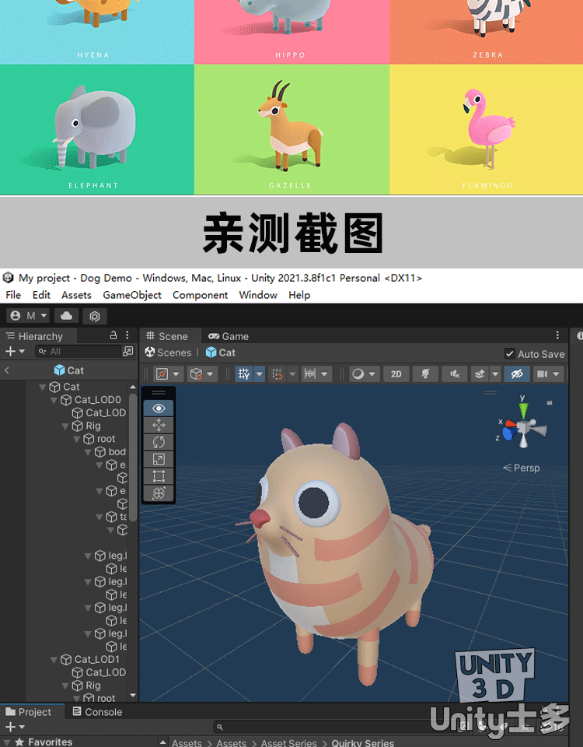Select the Scale tool in scene overlay
Viewport: 583px width, 747px height.
click(159, 459)
